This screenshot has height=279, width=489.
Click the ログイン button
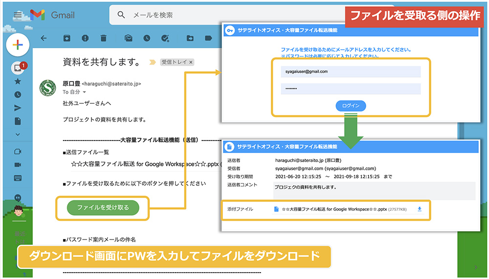pyautogui.click(x=351, y=106)
